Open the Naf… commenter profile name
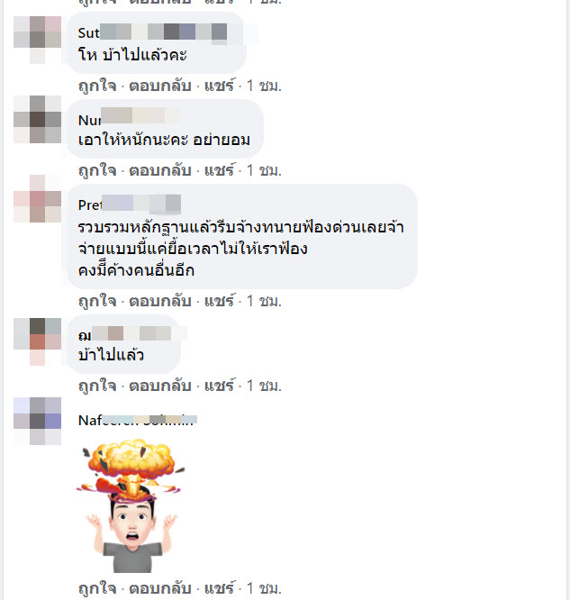The height and width of the screenshot is (600, 570). (x=138, y=420)
